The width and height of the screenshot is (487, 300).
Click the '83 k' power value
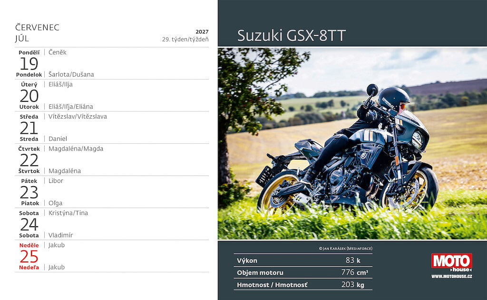click(x=353, y=260)
